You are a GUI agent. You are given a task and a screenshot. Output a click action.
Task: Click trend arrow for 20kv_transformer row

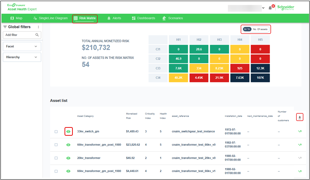[x=299, y=158]
